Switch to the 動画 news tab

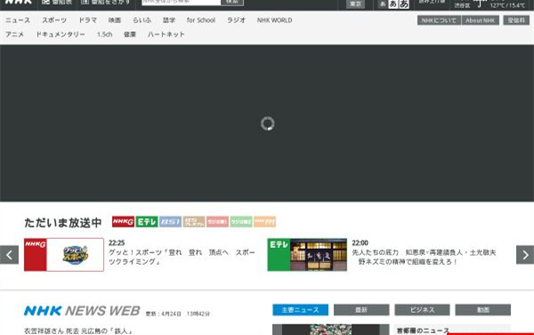483,310
